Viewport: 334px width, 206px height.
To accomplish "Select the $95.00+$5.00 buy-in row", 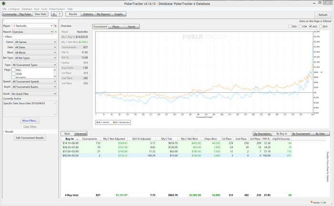I will 72,156.
